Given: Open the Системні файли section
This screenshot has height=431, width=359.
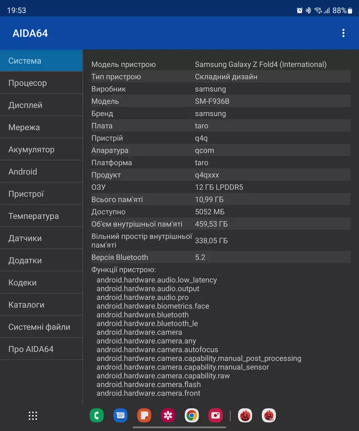Looking at the screenshot, I should (41, 327).
